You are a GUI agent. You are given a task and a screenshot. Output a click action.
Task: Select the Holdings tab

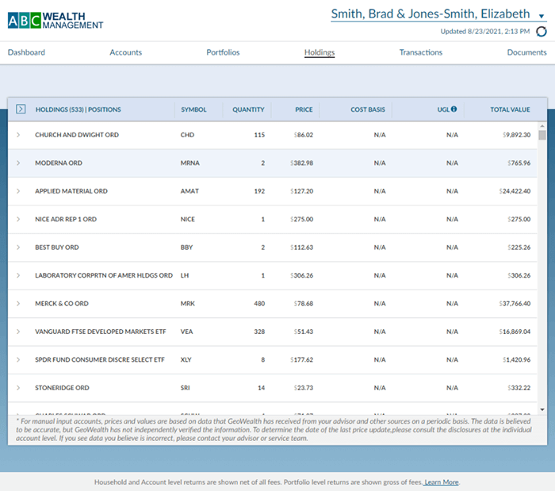click(320, 52)
